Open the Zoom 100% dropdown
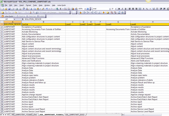This screenshot has height=116, width=169. pos(85,9)
